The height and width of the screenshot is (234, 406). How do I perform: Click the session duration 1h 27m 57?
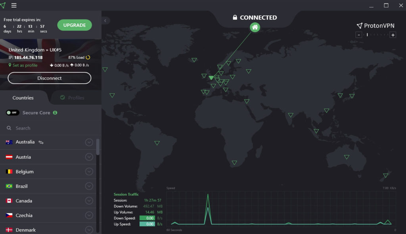click(153, 200)
